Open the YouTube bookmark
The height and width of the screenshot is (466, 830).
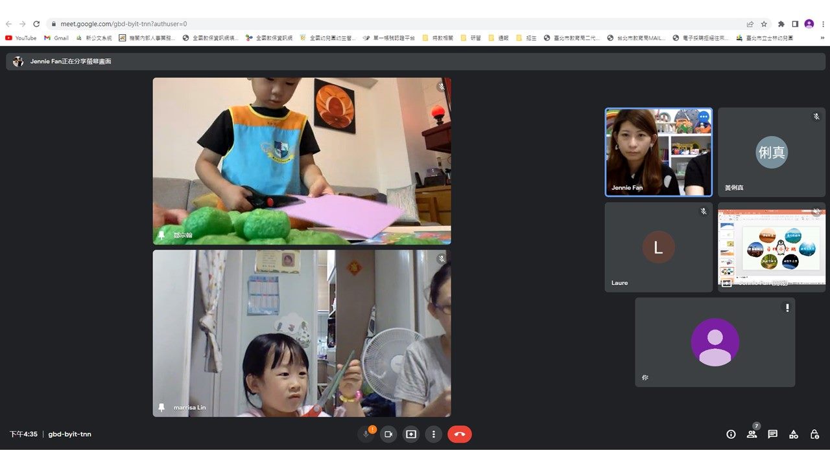21,38
